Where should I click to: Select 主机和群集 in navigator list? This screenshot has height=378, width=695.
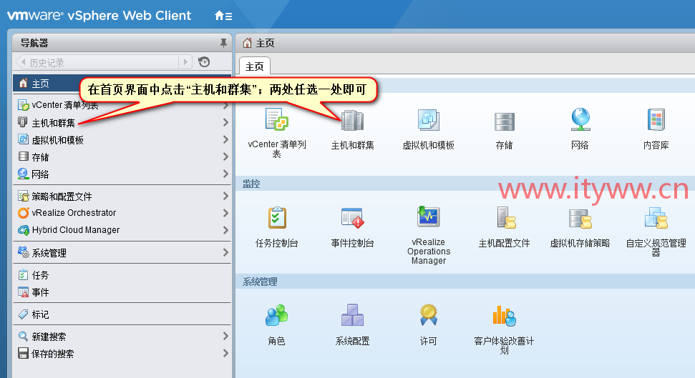click(x=122, y=123)
